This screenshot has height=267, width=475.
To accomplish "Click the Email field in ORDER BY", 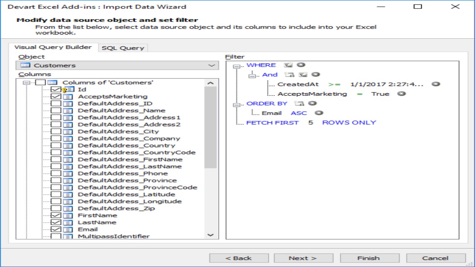I will tap(272, 113).
